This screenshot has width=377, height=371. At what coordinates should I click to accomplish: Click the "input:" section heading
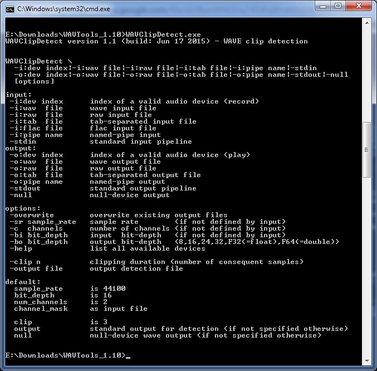click(x=18, y=95)
